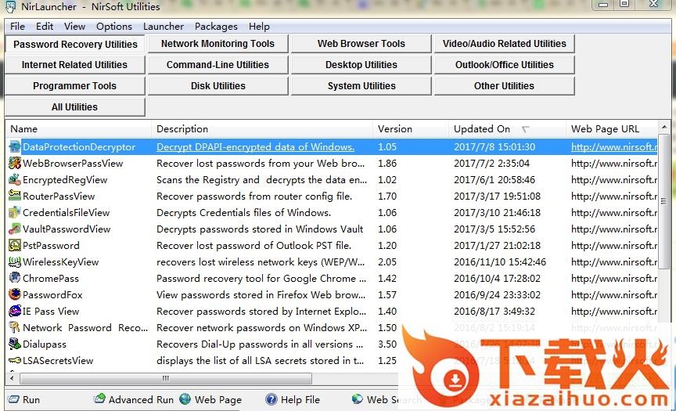Screen dimensions: 676x411
Task: Open the Packages menu
Action: 216,27
